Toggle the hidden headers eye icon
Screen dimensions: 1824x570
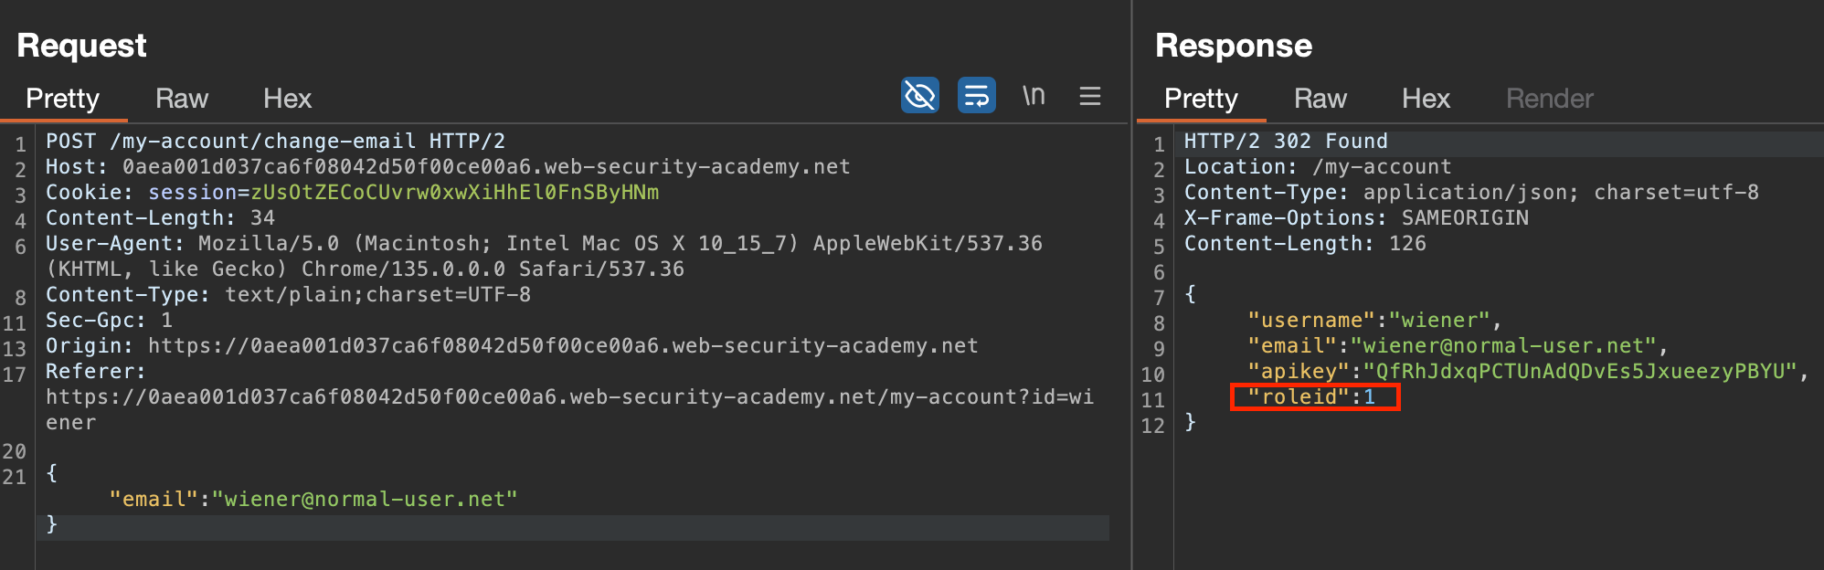[x=919, y=96]
